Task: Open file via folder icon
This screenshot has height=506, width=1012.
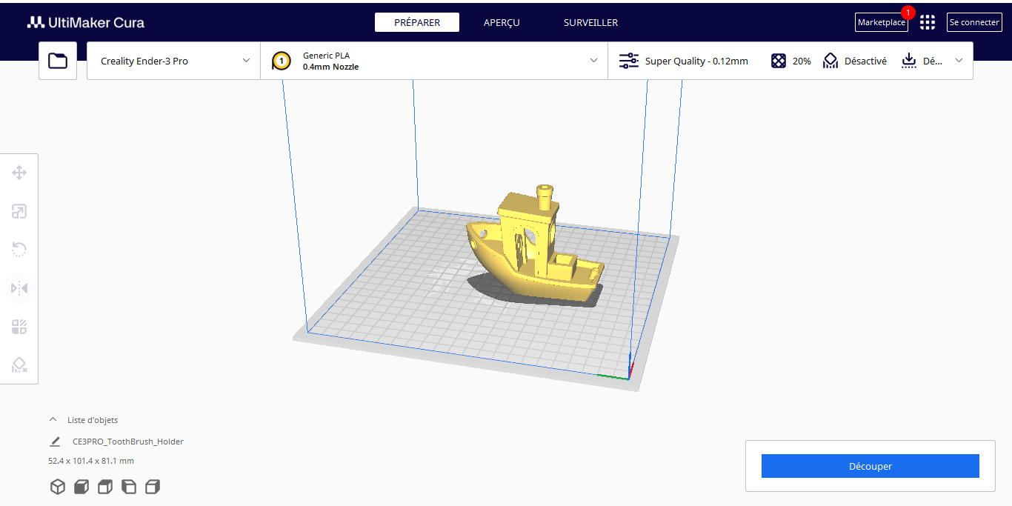Action: pyautogui.click(x=58, y=61)
